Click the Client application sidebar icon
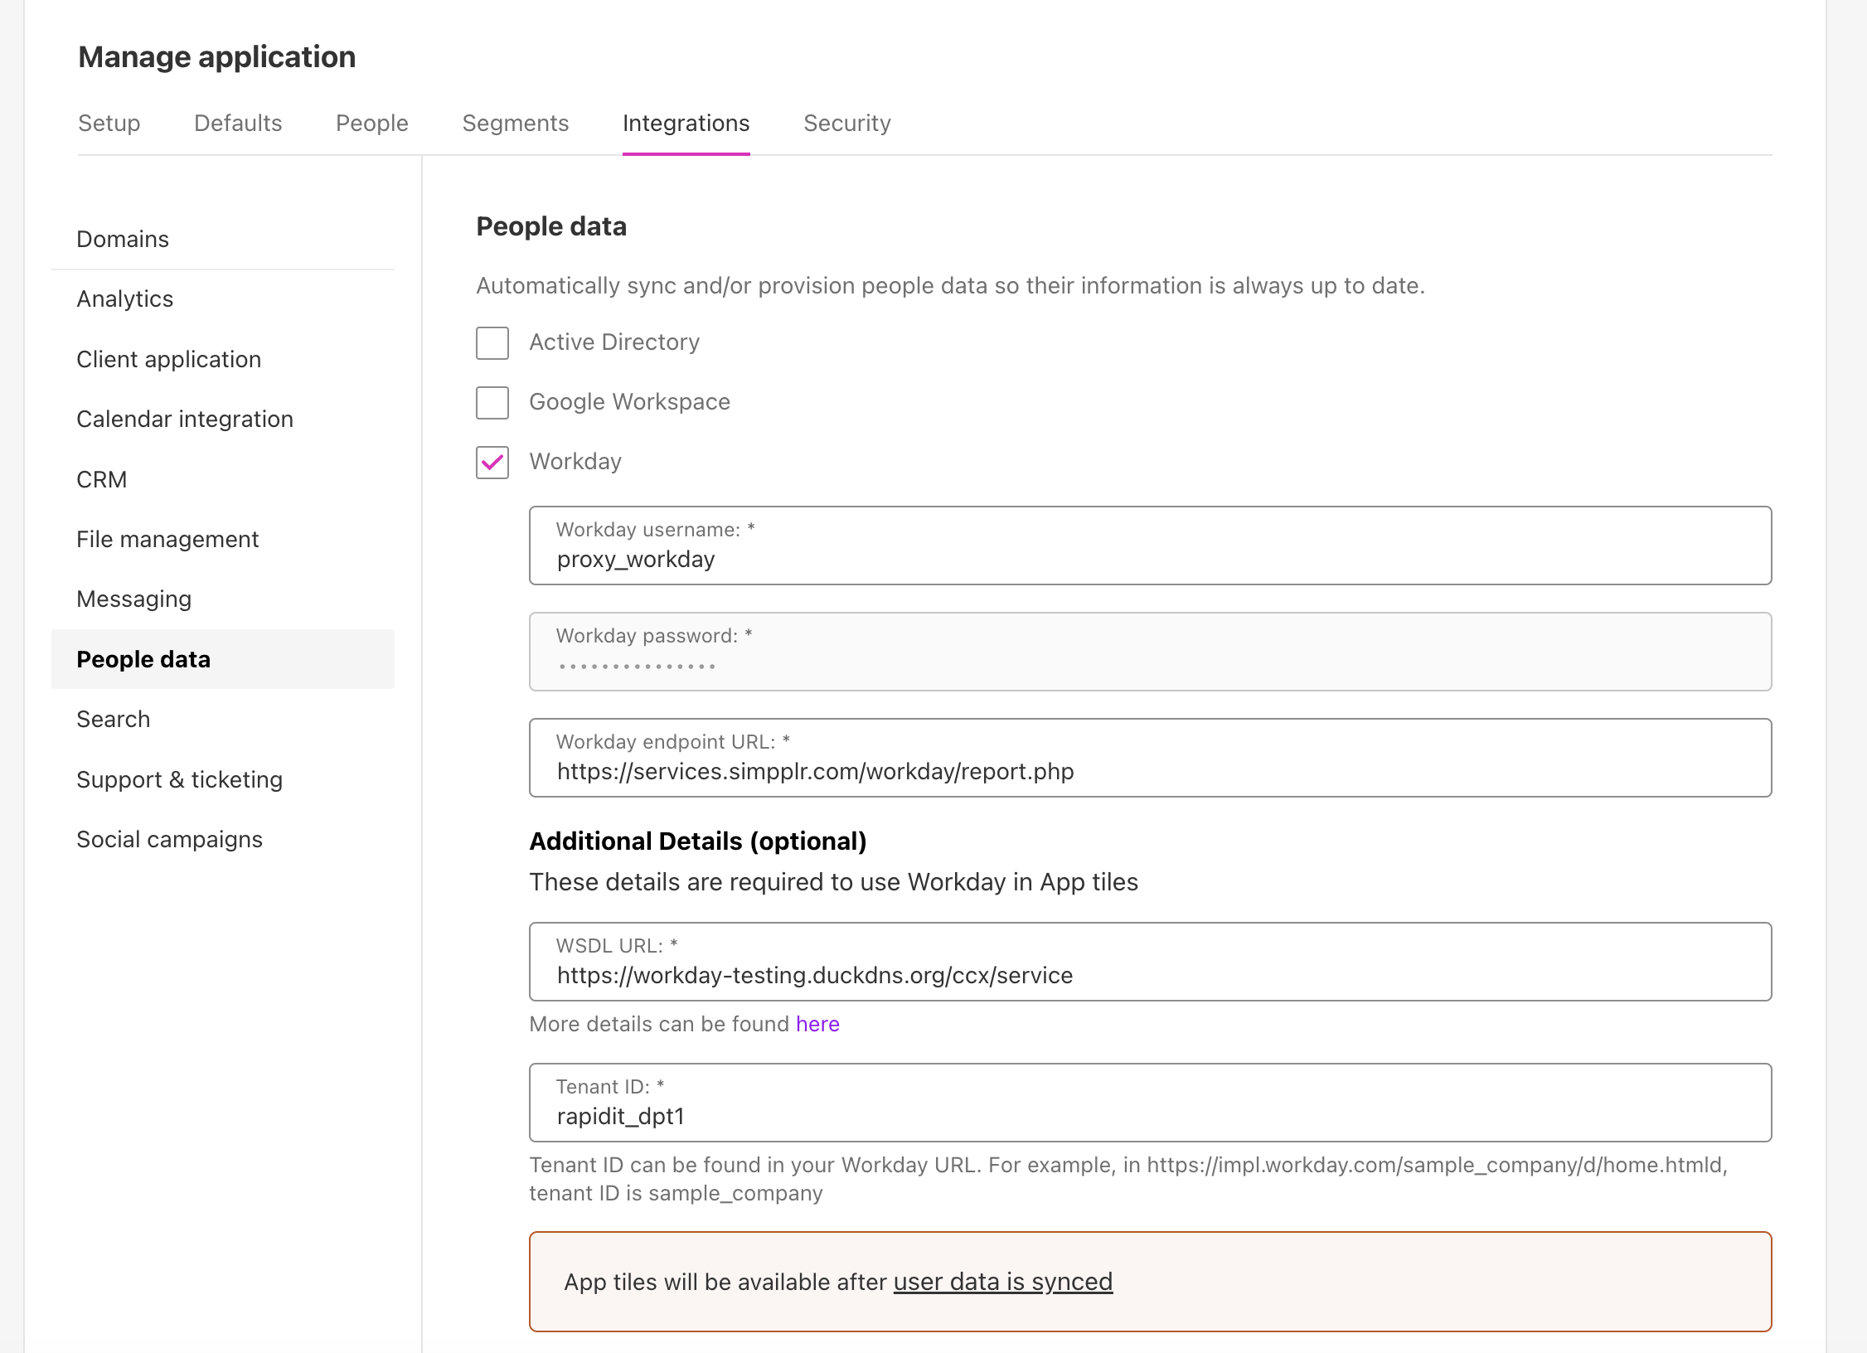The width and height of the screenshot is (1867, 1353). (x=168, y=358)
